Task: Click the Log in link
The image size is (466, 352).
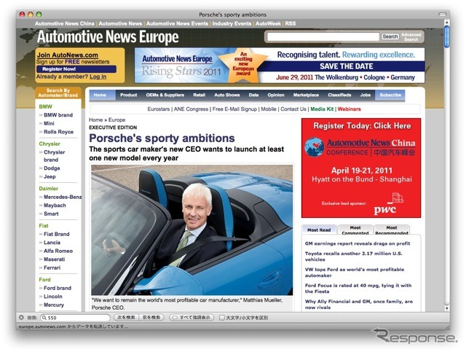Action: (98, 77)
